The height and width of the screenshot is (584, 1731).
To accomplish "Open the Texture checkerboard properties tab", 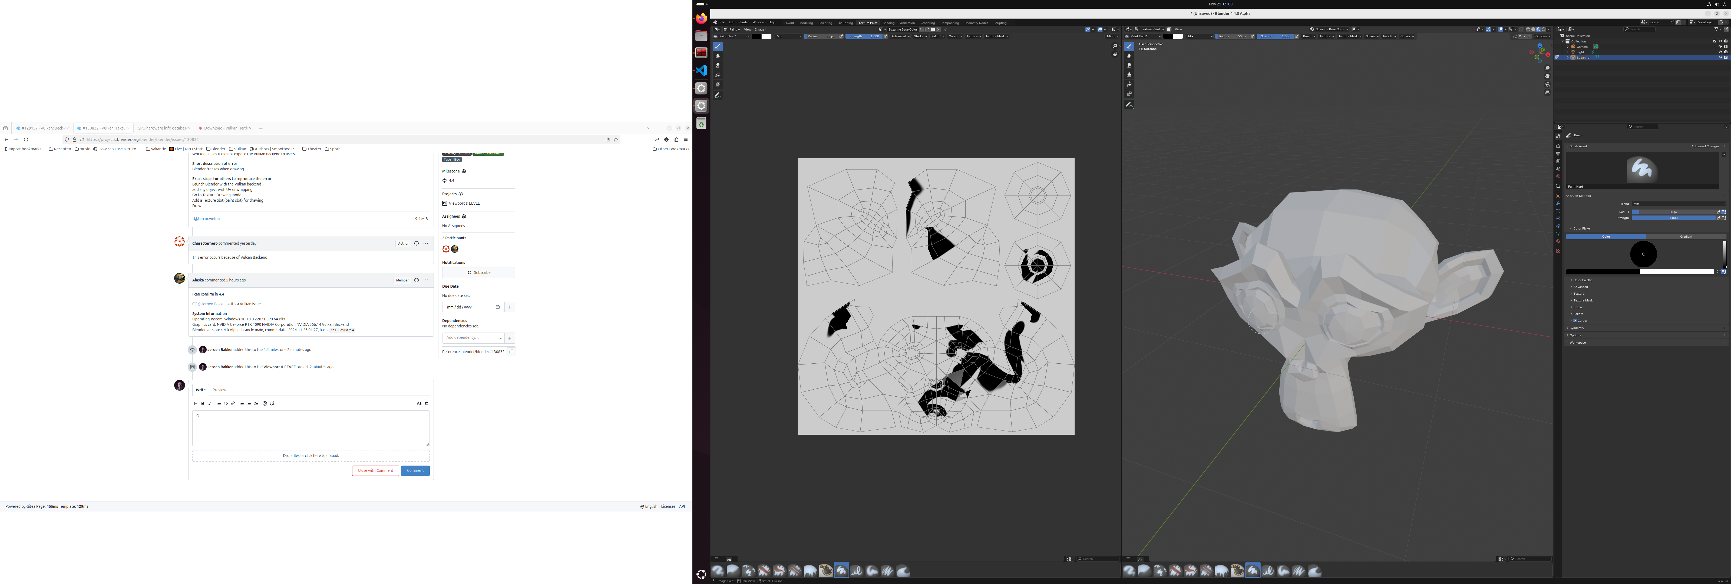I will pos(1558,251).
